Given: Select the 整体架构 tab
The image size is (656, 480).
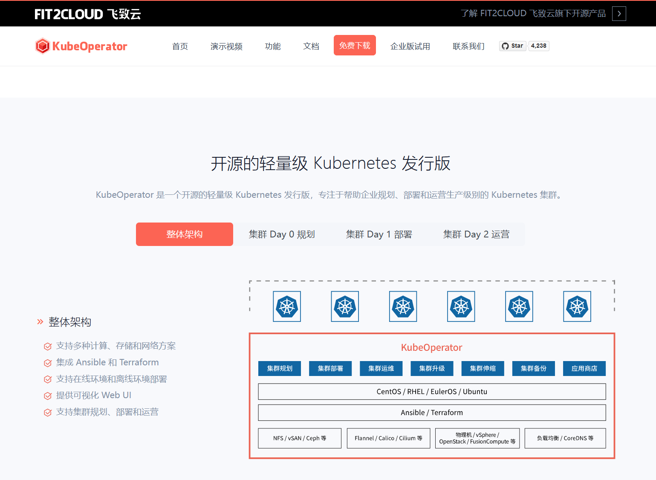Looking at the screenshot, I should (185, 234).
